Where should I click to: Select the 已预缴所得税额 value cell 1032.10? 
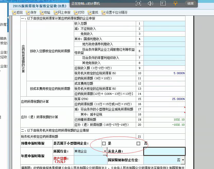tap(164, 120)
